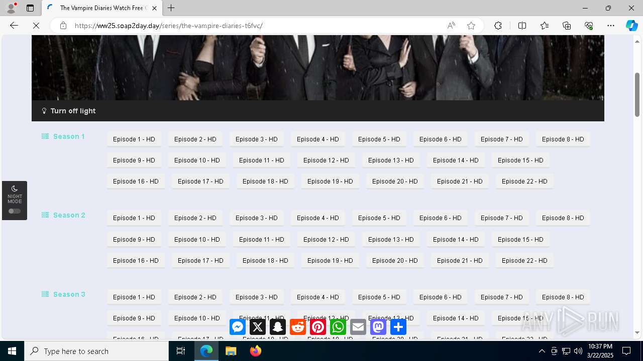Viewport: 643px width, 361px height.
Task: Switch to The Vampire Diaries tab
Action: [x=102, y=8]
